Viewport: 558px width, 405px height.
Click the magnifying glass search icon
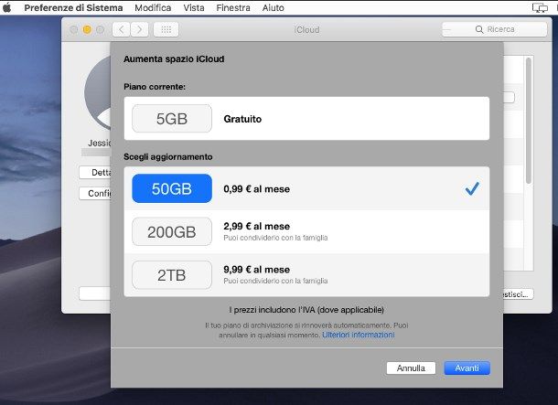[479, 29]
